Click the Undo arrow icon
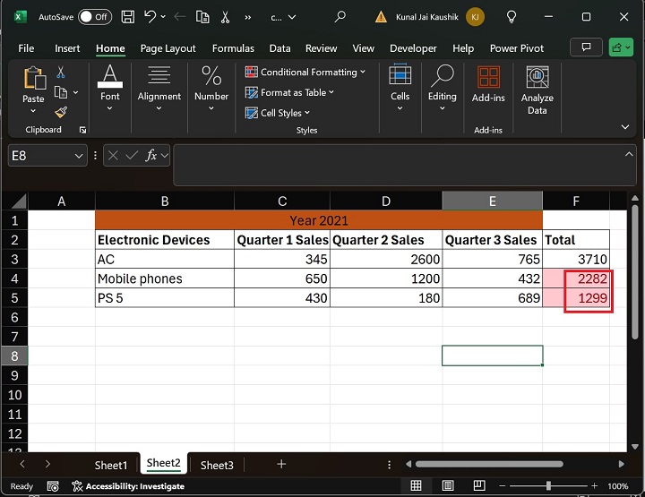 (x=150, y=17)
